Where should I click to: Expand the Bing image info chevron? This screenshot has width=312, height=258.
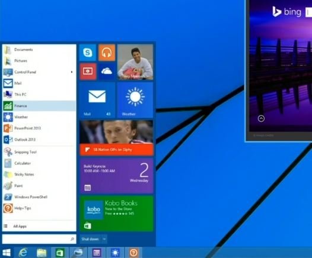click(261, 118)
